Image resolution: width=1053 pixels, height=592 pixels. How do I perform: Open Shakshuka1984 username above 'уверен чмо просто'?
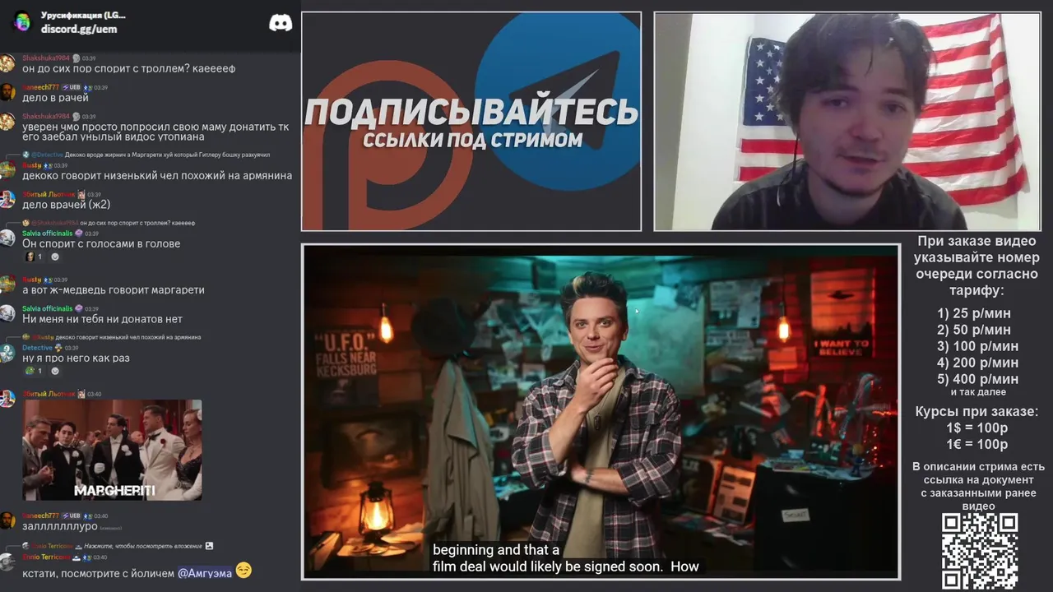[46, 117]
